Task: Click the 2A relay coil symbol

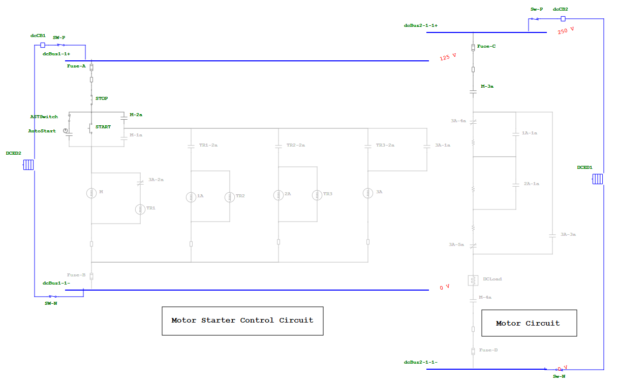Action: click(279, 194)
